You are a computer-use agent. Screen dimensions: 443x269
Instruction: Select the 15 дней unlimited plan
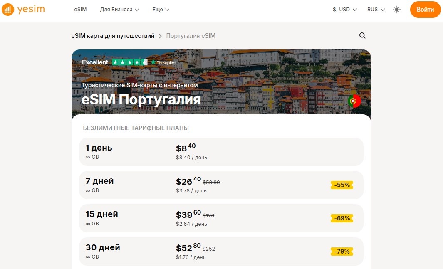[x=221, y=218]
